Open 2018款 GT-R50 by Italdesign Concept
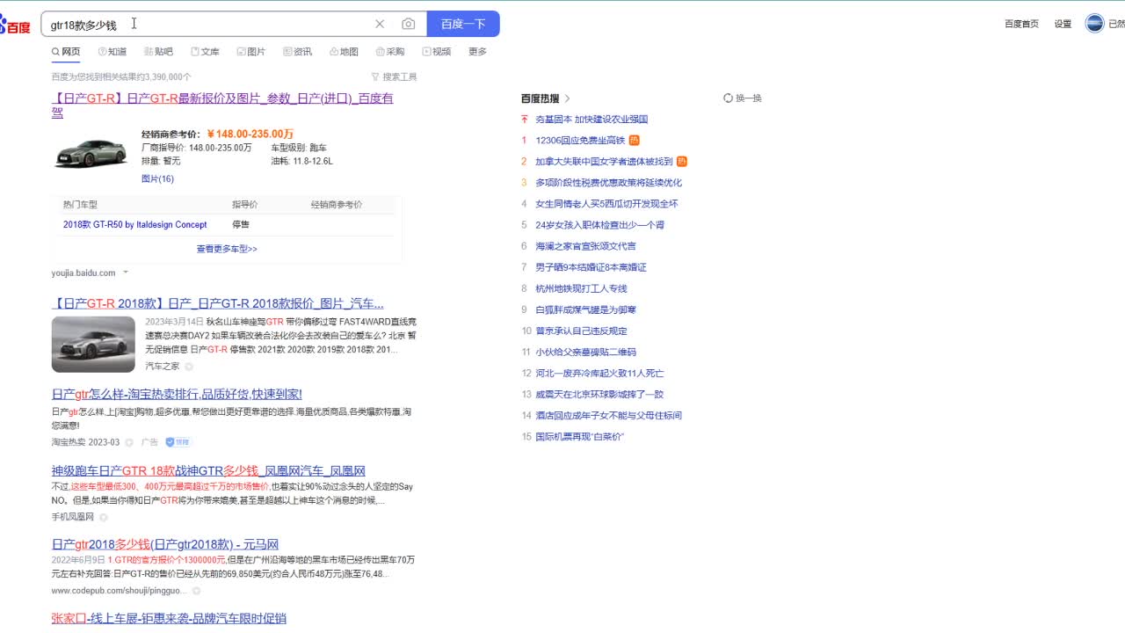Screen dimensions: 1125x633 [134, 225]
